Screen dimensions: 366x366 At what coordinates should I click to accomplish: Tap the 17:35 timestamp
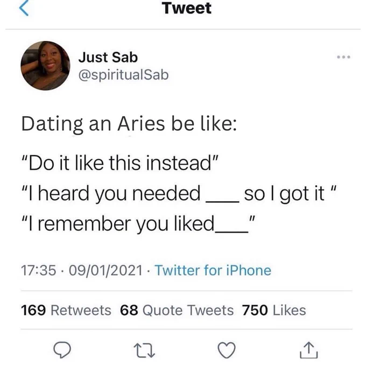pyautogui.click(x=39, y=270)
